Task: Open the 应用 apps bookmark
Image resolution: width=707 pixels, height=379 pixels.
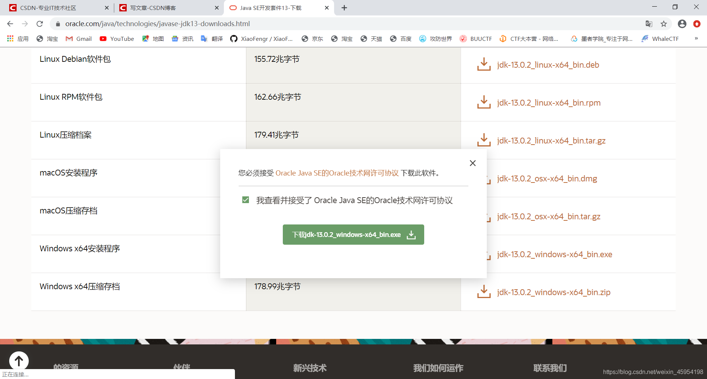Action: pos(18,39)
